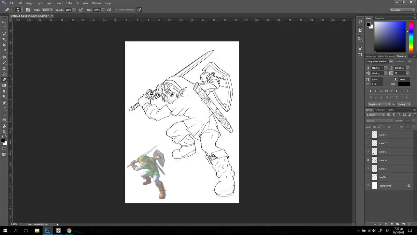Select the Eyedropper tool
The image size is (417, 235).
4,51
